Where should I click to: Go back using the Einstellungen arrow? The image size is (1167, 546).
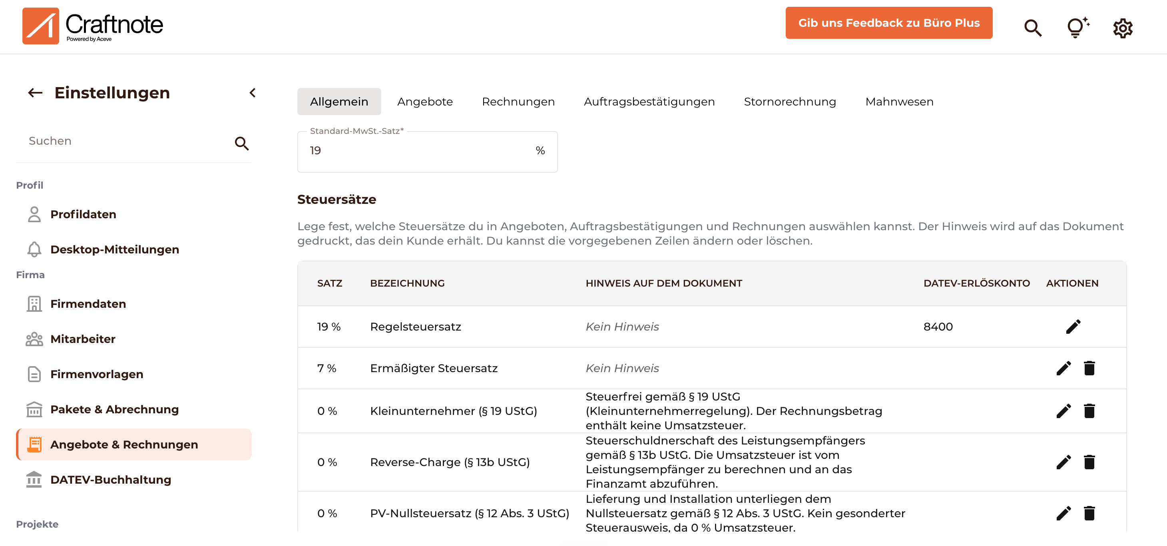click(35, 93)
